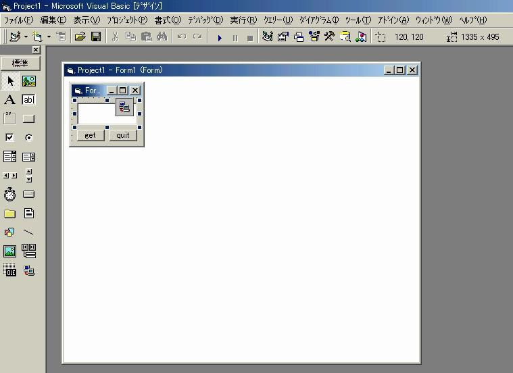Click the Add Form toolbar icon

[38, 36]
